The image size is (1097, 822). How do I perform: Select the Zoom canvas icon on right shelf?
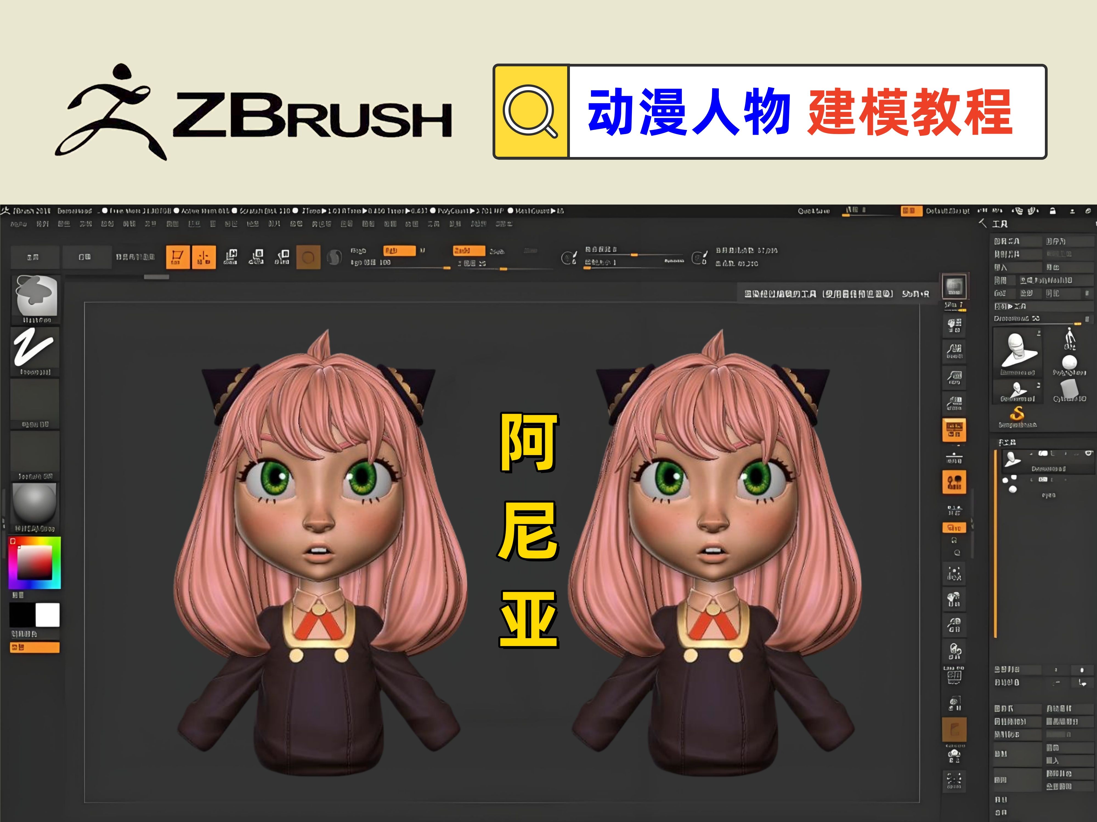coord(954,351)
